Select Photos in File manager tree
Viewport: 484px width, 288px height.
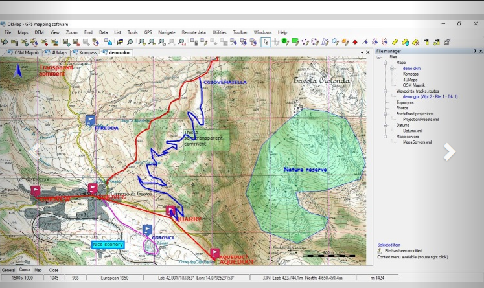point(402,108)
